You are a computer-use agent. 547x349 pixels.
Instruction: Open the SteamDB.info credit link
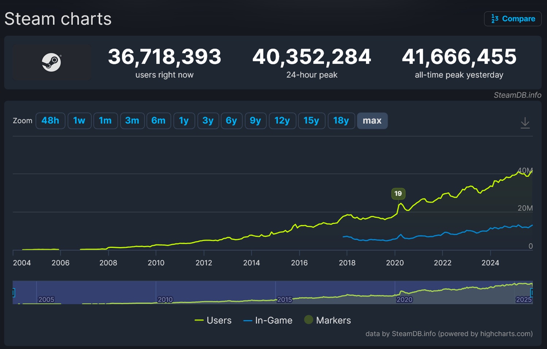pyautogui.click(x=517, y=95)
